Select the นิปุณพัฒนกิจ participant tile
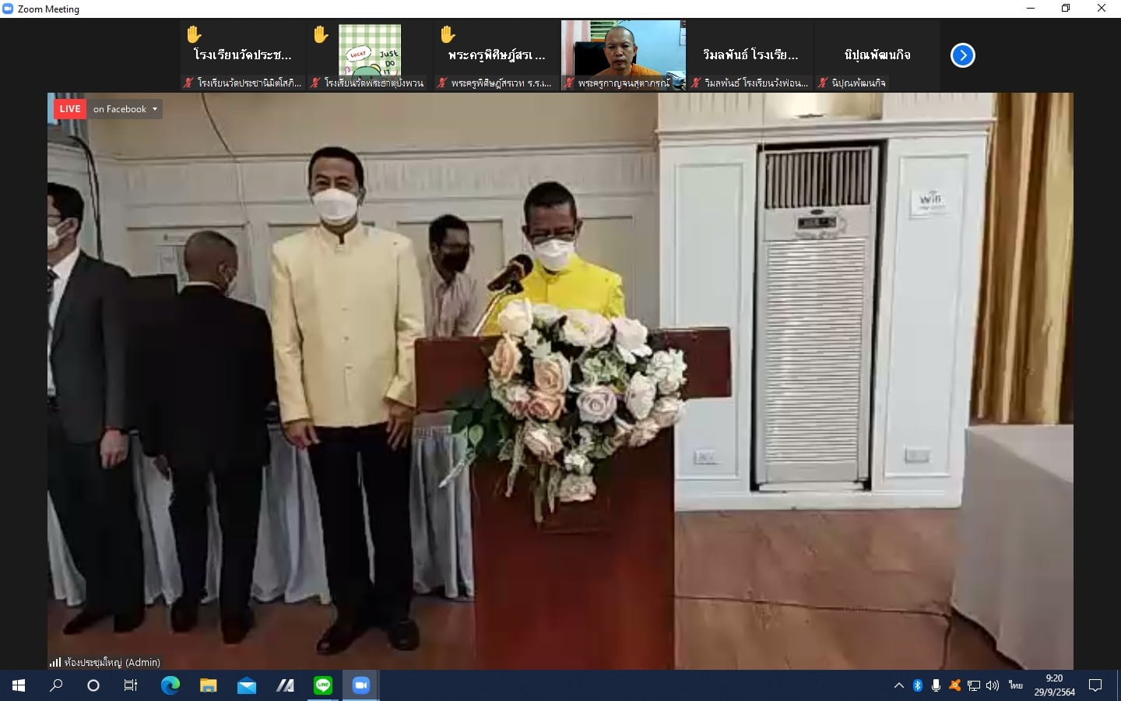Screen dimensions: 1121x701 [877, 55]
